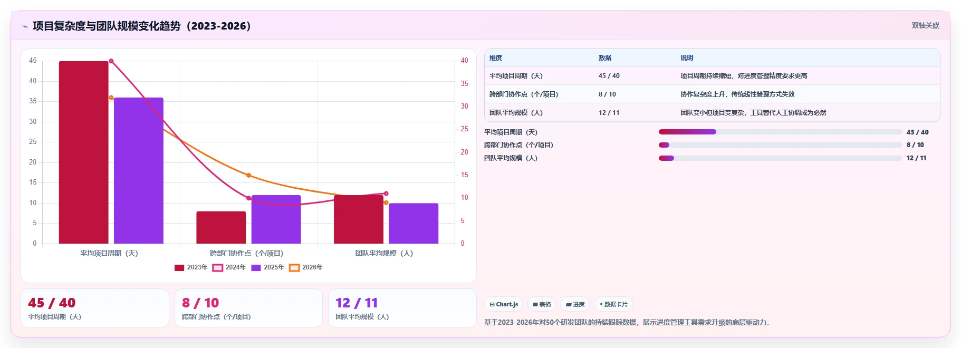This screenshot has width=961, height=348.
Task: Click the 进度 tag
Action: coord(575,304)
